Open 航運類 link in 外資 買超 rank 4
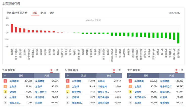This screenshot has width=187, height=107. click(13, 97)
